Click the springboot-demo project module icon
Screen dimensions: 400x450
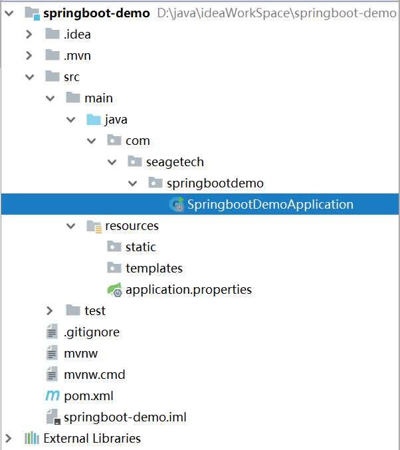click(32, 13)
